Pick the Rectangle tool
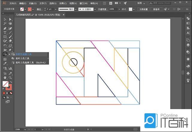 tap(5, 37)
